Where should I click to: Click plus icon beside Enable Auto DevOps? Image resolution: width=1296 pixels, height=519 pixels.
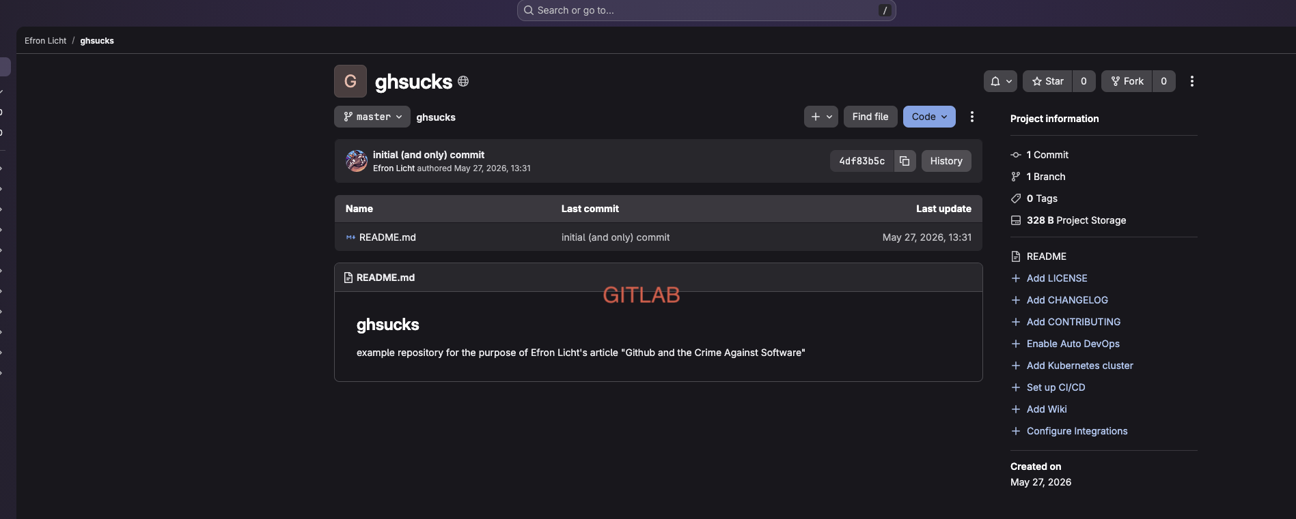1016,344
